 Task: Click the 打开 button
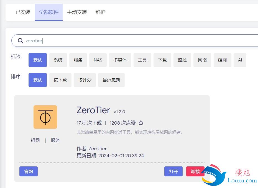click(x=173, y=171)
